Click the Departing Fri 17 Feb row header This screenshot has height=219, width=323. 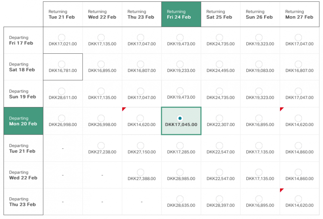click(23, 40)
